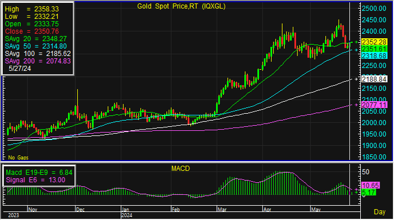
Task: Click the 2150.00 price axis label
Action: point(374,89)
